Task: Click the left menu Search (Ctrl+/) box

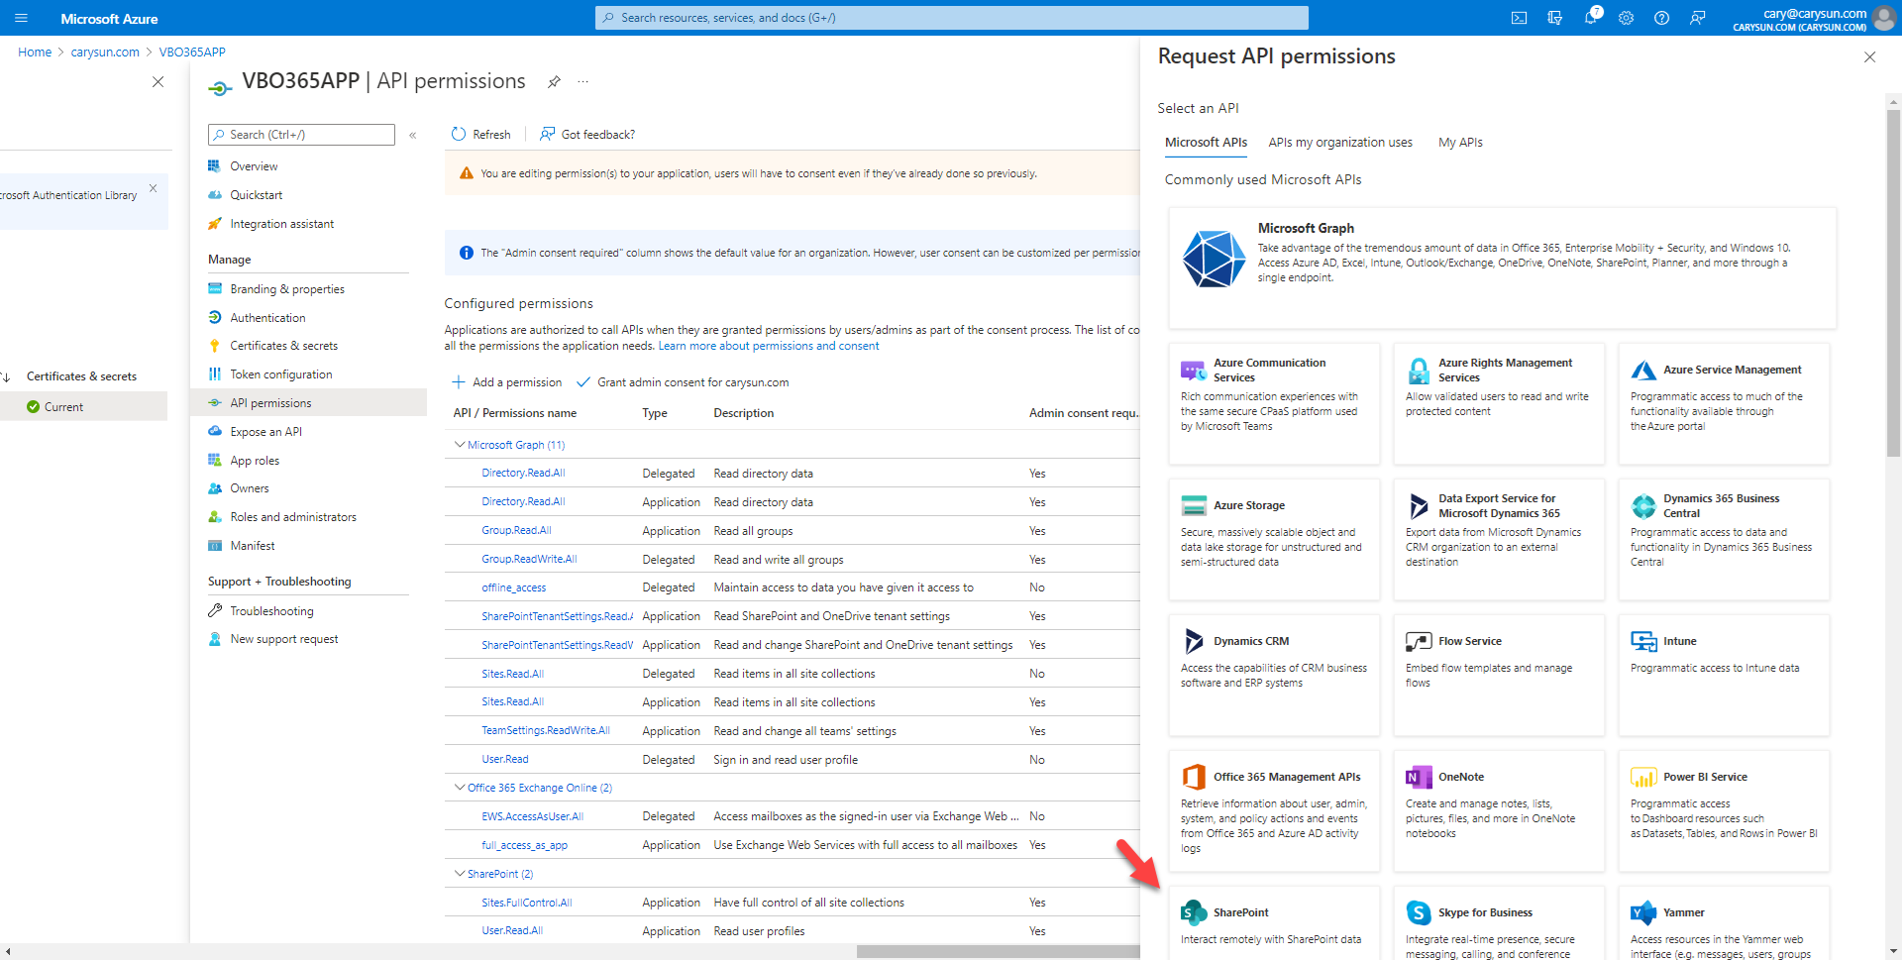Action: point(301,135)
